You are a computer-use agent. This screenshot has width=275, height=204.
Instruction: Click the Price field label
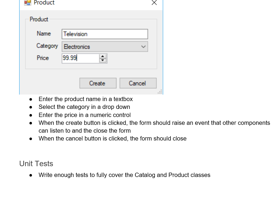point(43,58)
